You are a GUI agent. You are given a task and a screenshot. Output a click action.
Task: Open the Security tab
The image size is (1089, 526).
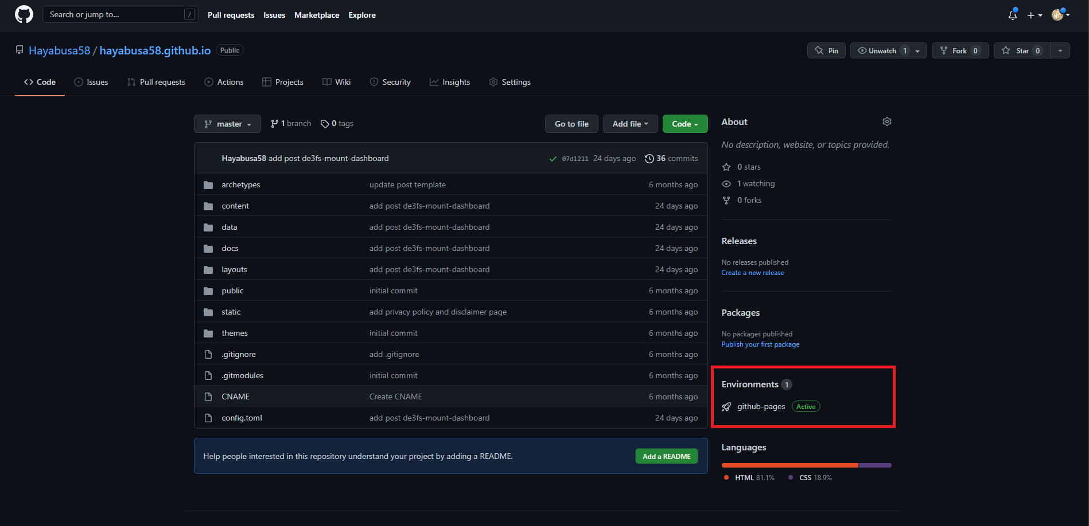click(x=390, y=82)
